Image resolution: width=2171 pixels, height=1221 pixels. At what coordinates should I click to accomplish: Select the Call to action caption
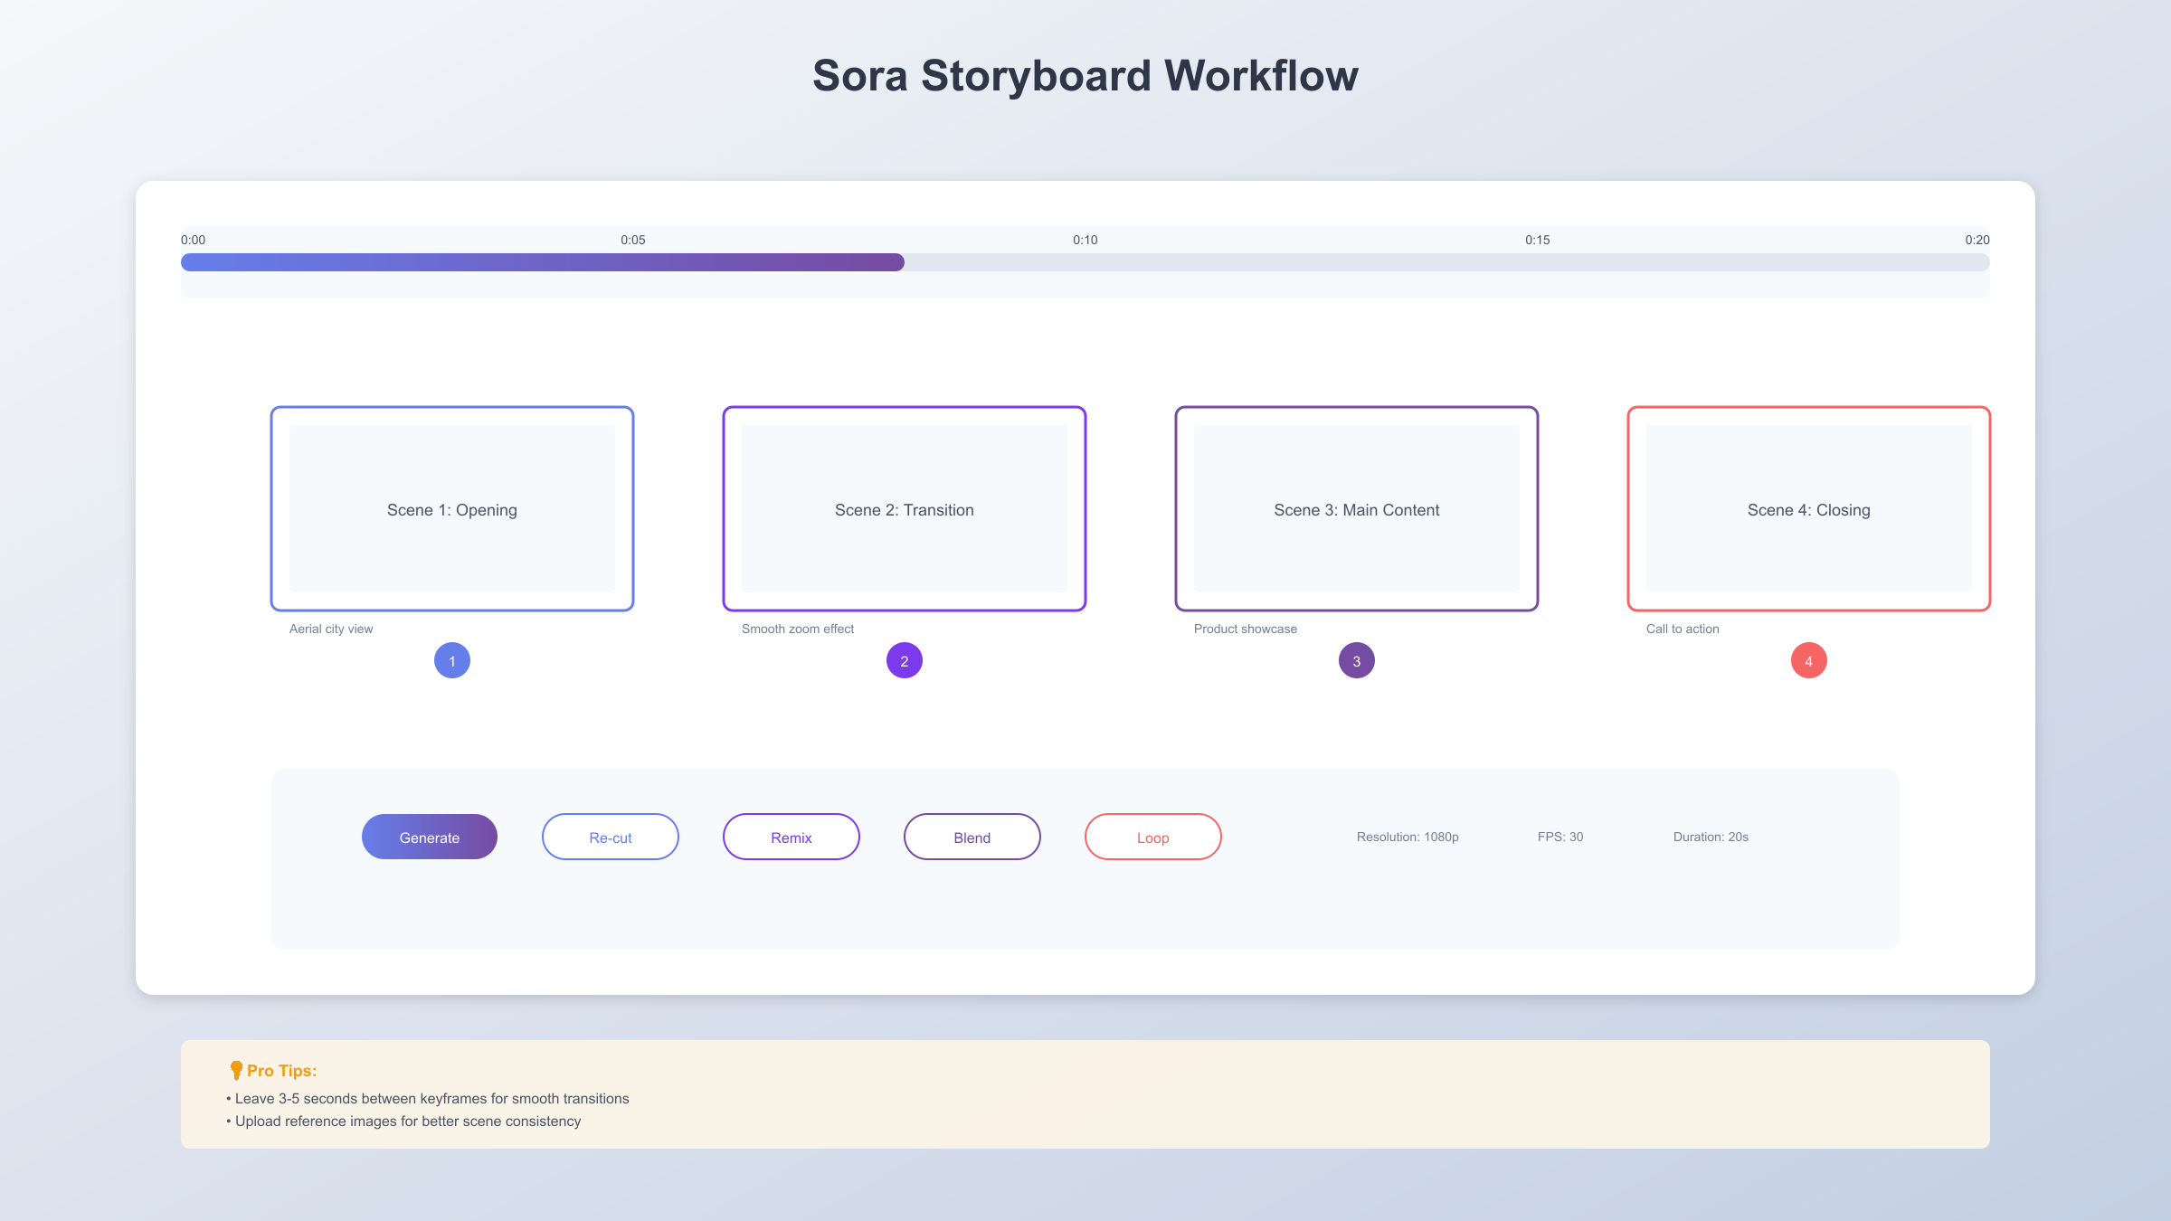(1683, 629)
